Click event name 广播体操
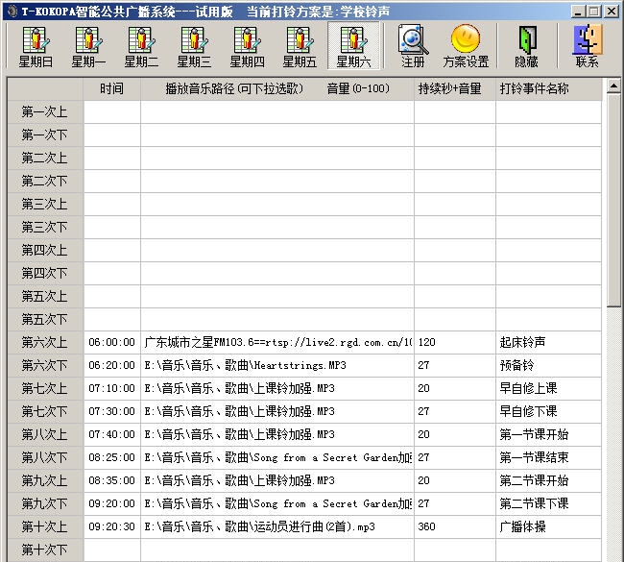The image size is (624, 562). pyautogui.click(x=548, y=527)
